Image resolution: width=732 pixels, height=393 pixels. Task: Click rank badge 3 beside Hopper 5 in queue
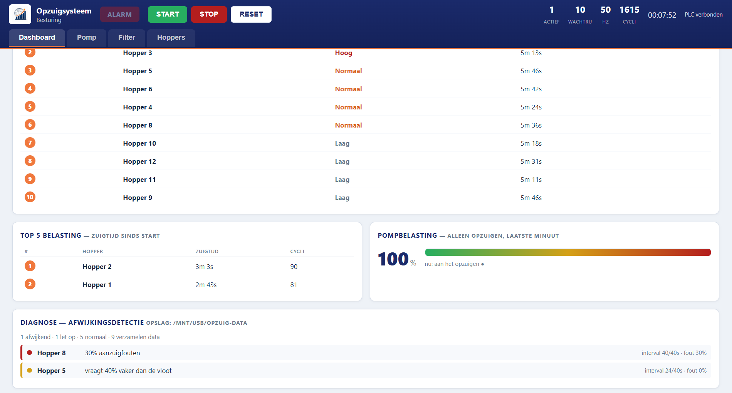(x=30, y=70)
